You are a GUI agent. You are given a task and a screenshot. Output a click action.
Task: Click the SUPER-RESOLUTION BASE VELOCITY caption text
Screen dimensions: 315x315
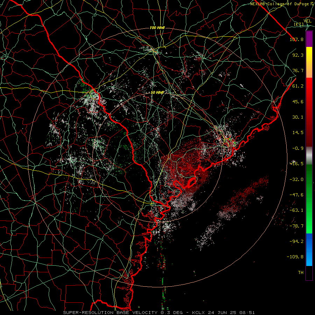tap(110, 313)
